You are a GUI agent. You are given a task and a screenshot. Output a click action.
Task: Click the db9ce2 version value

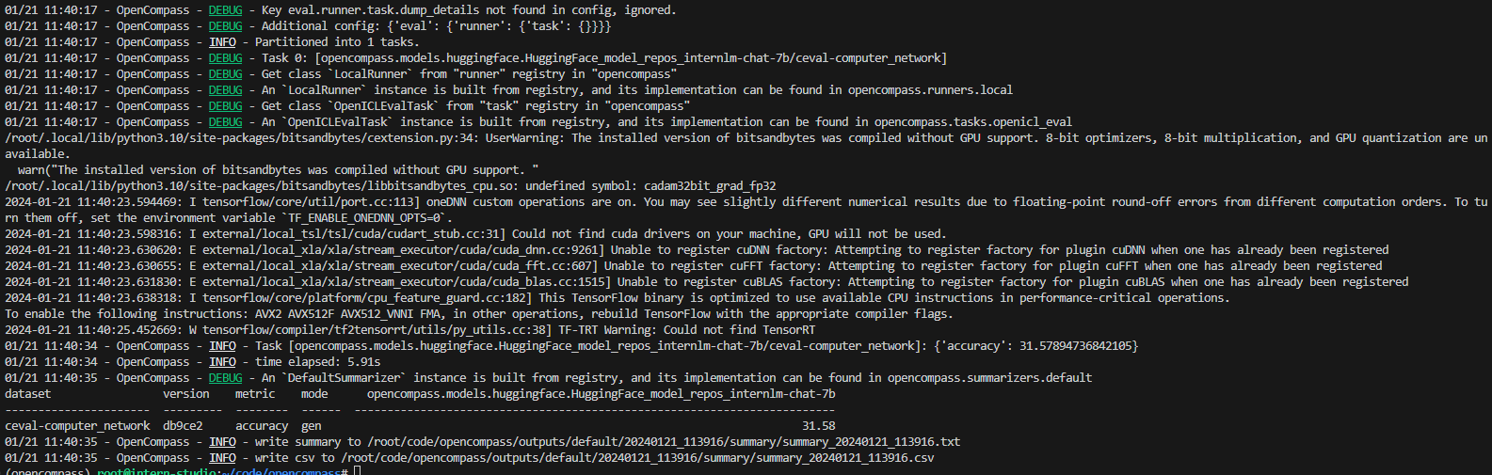183,426
